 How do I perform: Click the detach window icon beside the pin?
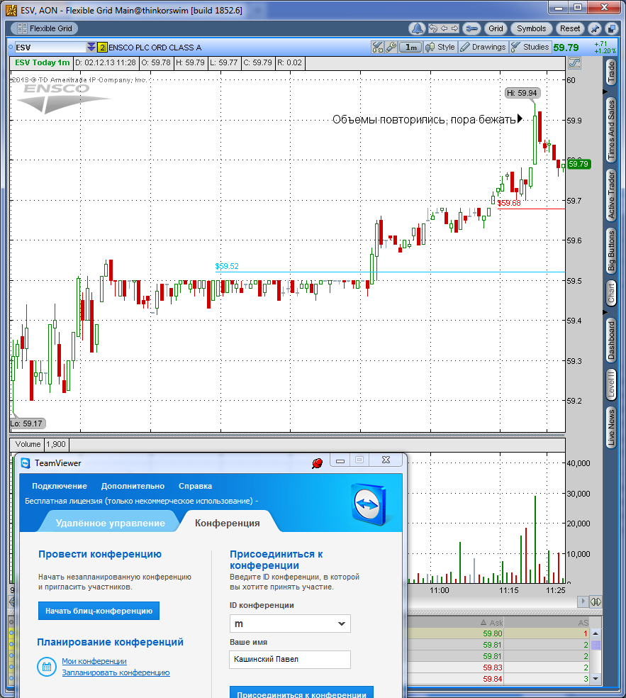(612, 28)
